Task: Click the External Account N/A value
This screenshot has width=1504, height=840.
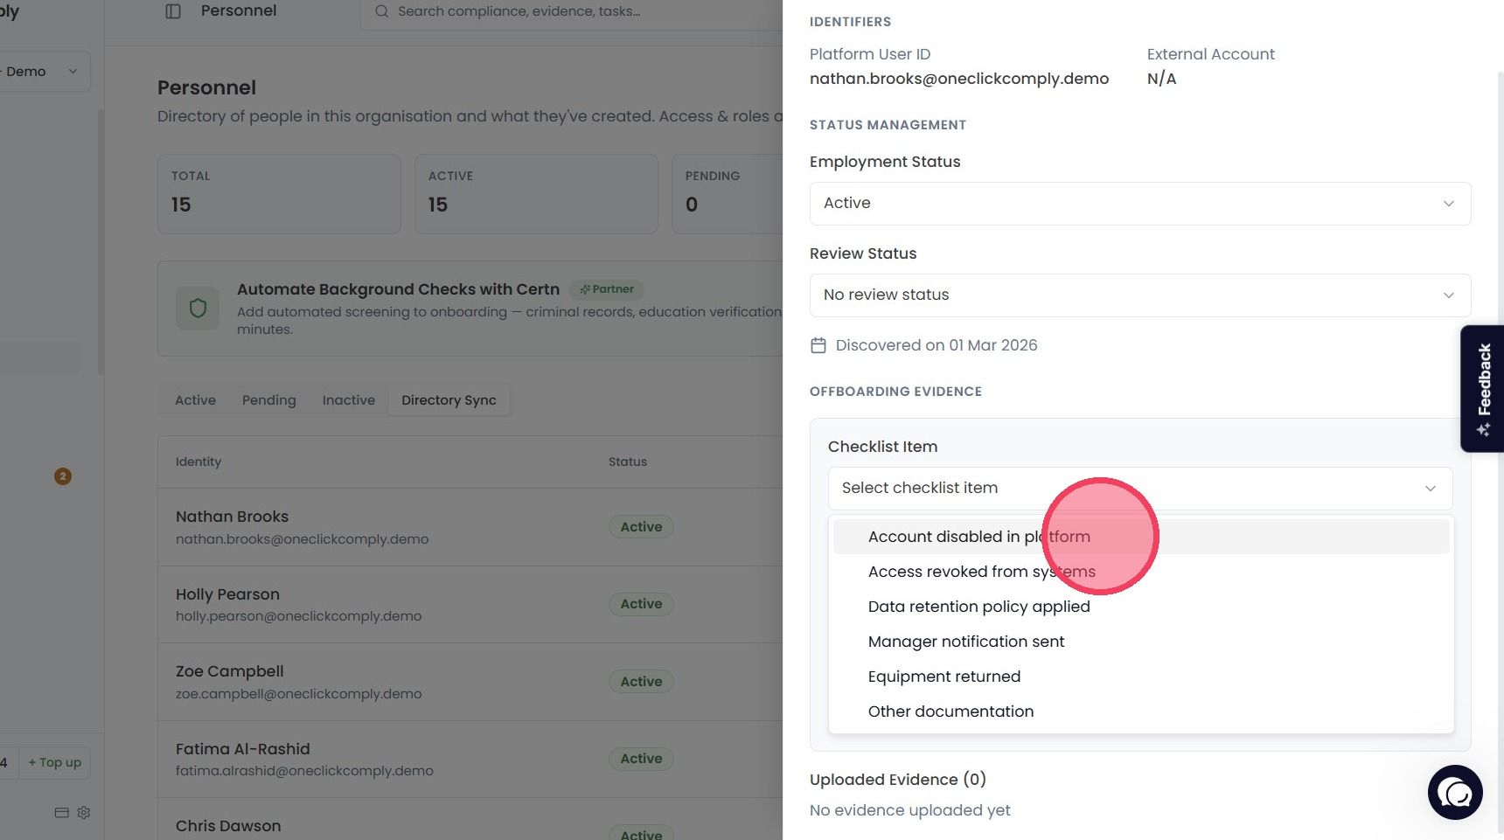Action: click(x=1161, y=79)
